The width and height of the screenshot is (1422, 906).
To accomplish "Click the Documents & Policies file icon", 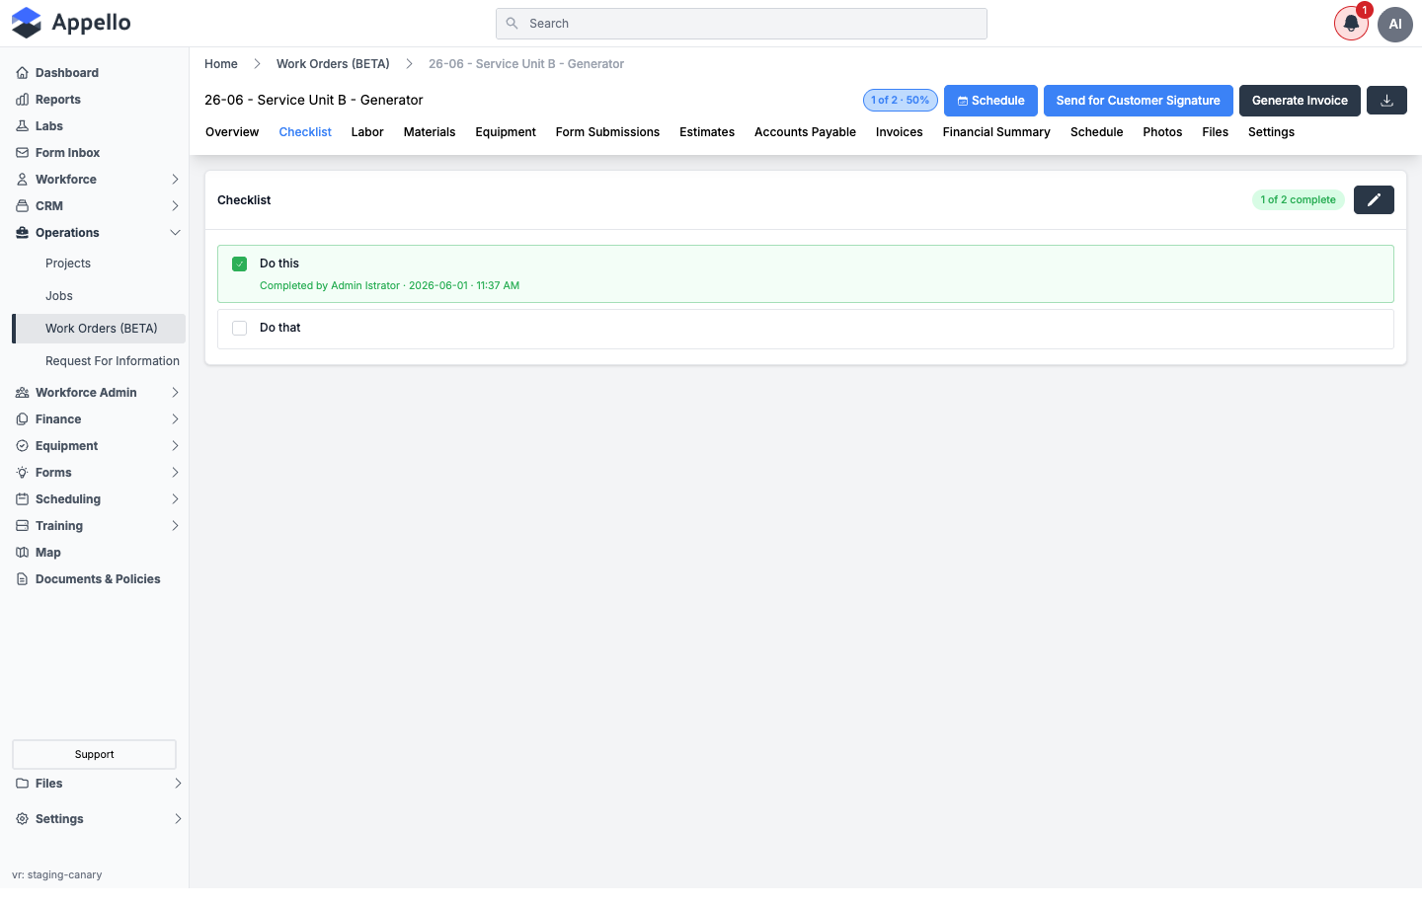I will (x=22, y=579).
